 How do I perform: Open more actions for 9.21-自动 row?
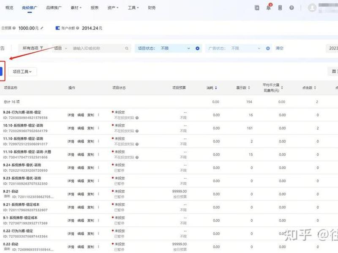click(x=98, y=194)
